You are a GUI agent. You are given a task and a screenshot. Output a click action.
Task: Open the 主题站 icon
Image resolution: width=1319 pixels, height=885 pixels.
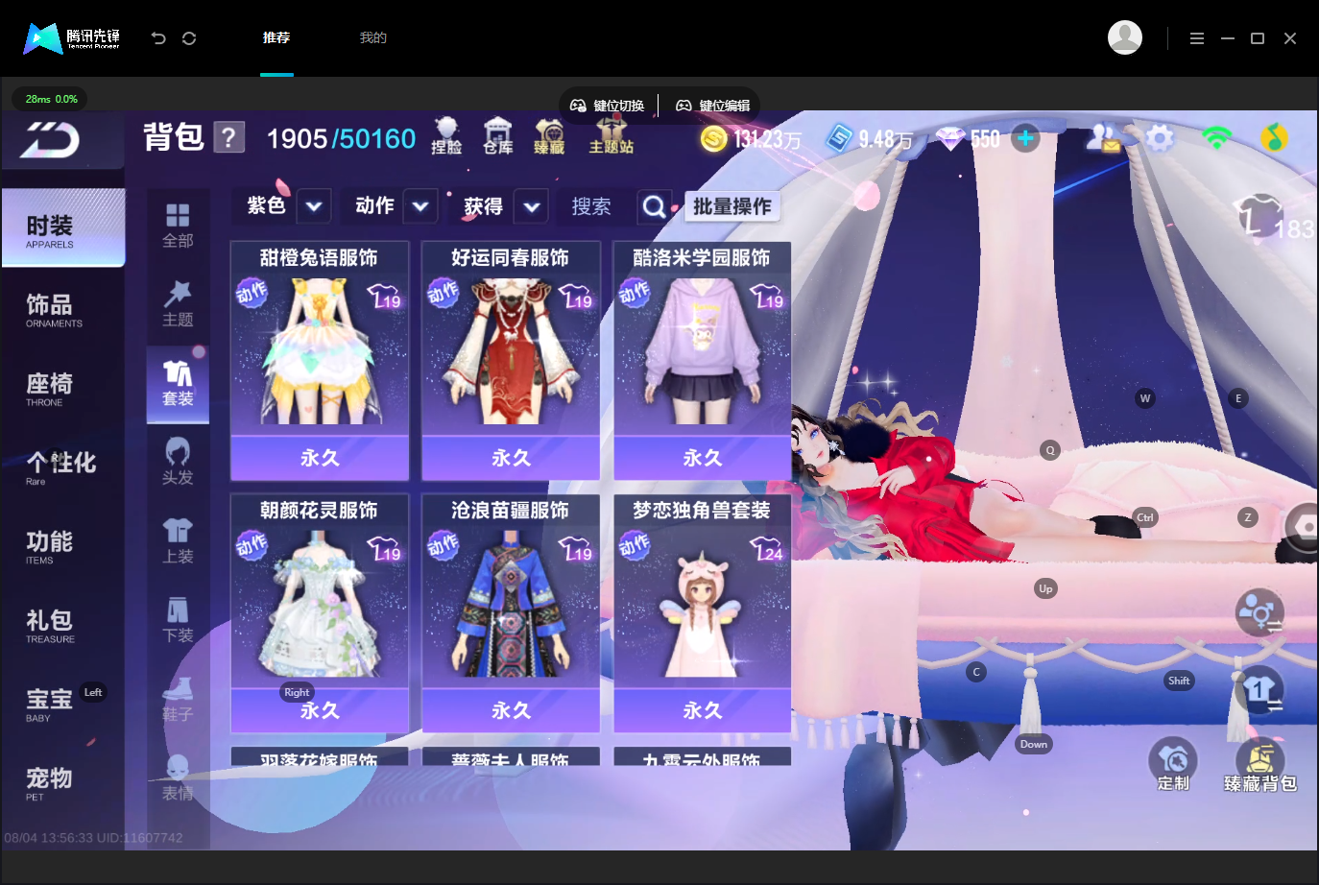coord(612,135)
